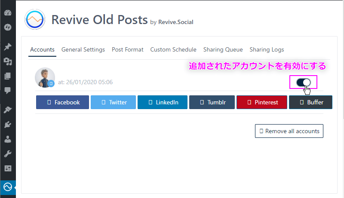Viewport: 344px width, 198px height.
Task: Add a Facebook account
Action: click(x=62, y=102)
